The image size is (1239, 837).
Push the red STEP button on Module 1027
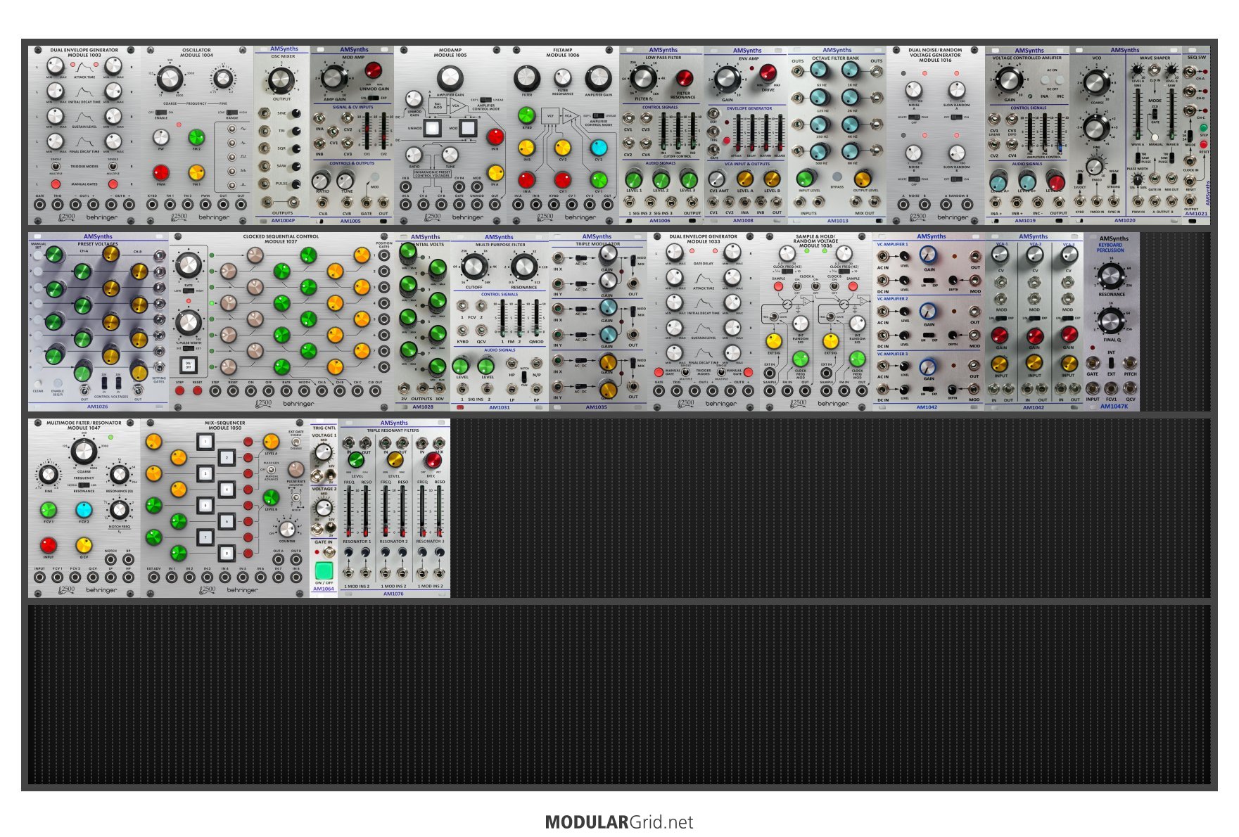pos(179,390)
